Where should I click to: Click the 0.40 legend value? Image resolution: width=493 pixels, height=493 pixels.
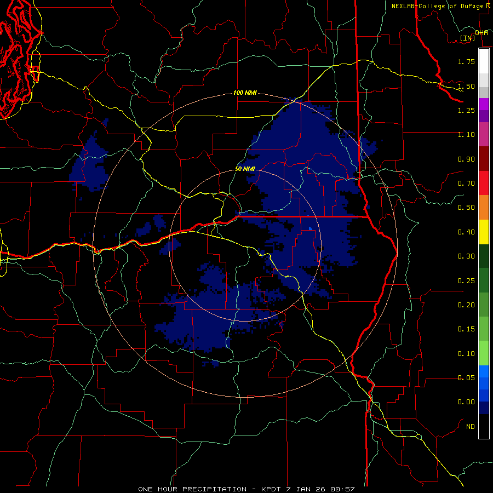[x=466, y=232]
